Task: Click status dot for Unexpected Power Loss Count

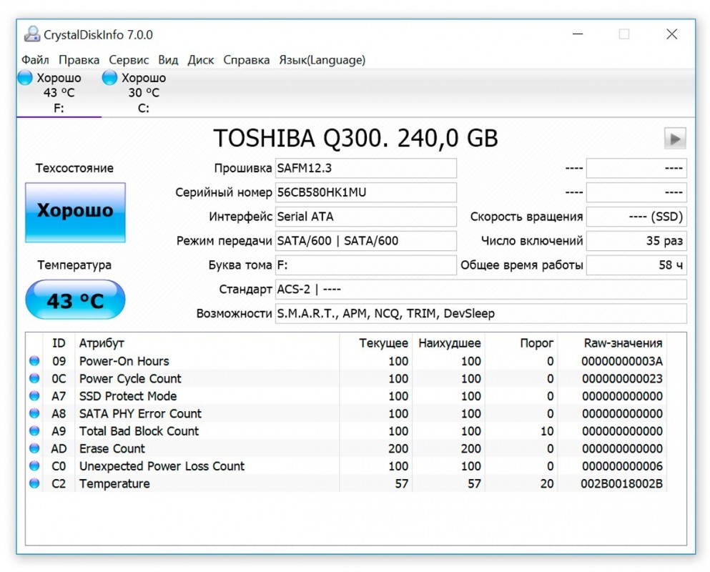Action: pyautogui.click(x=34, y=466)
